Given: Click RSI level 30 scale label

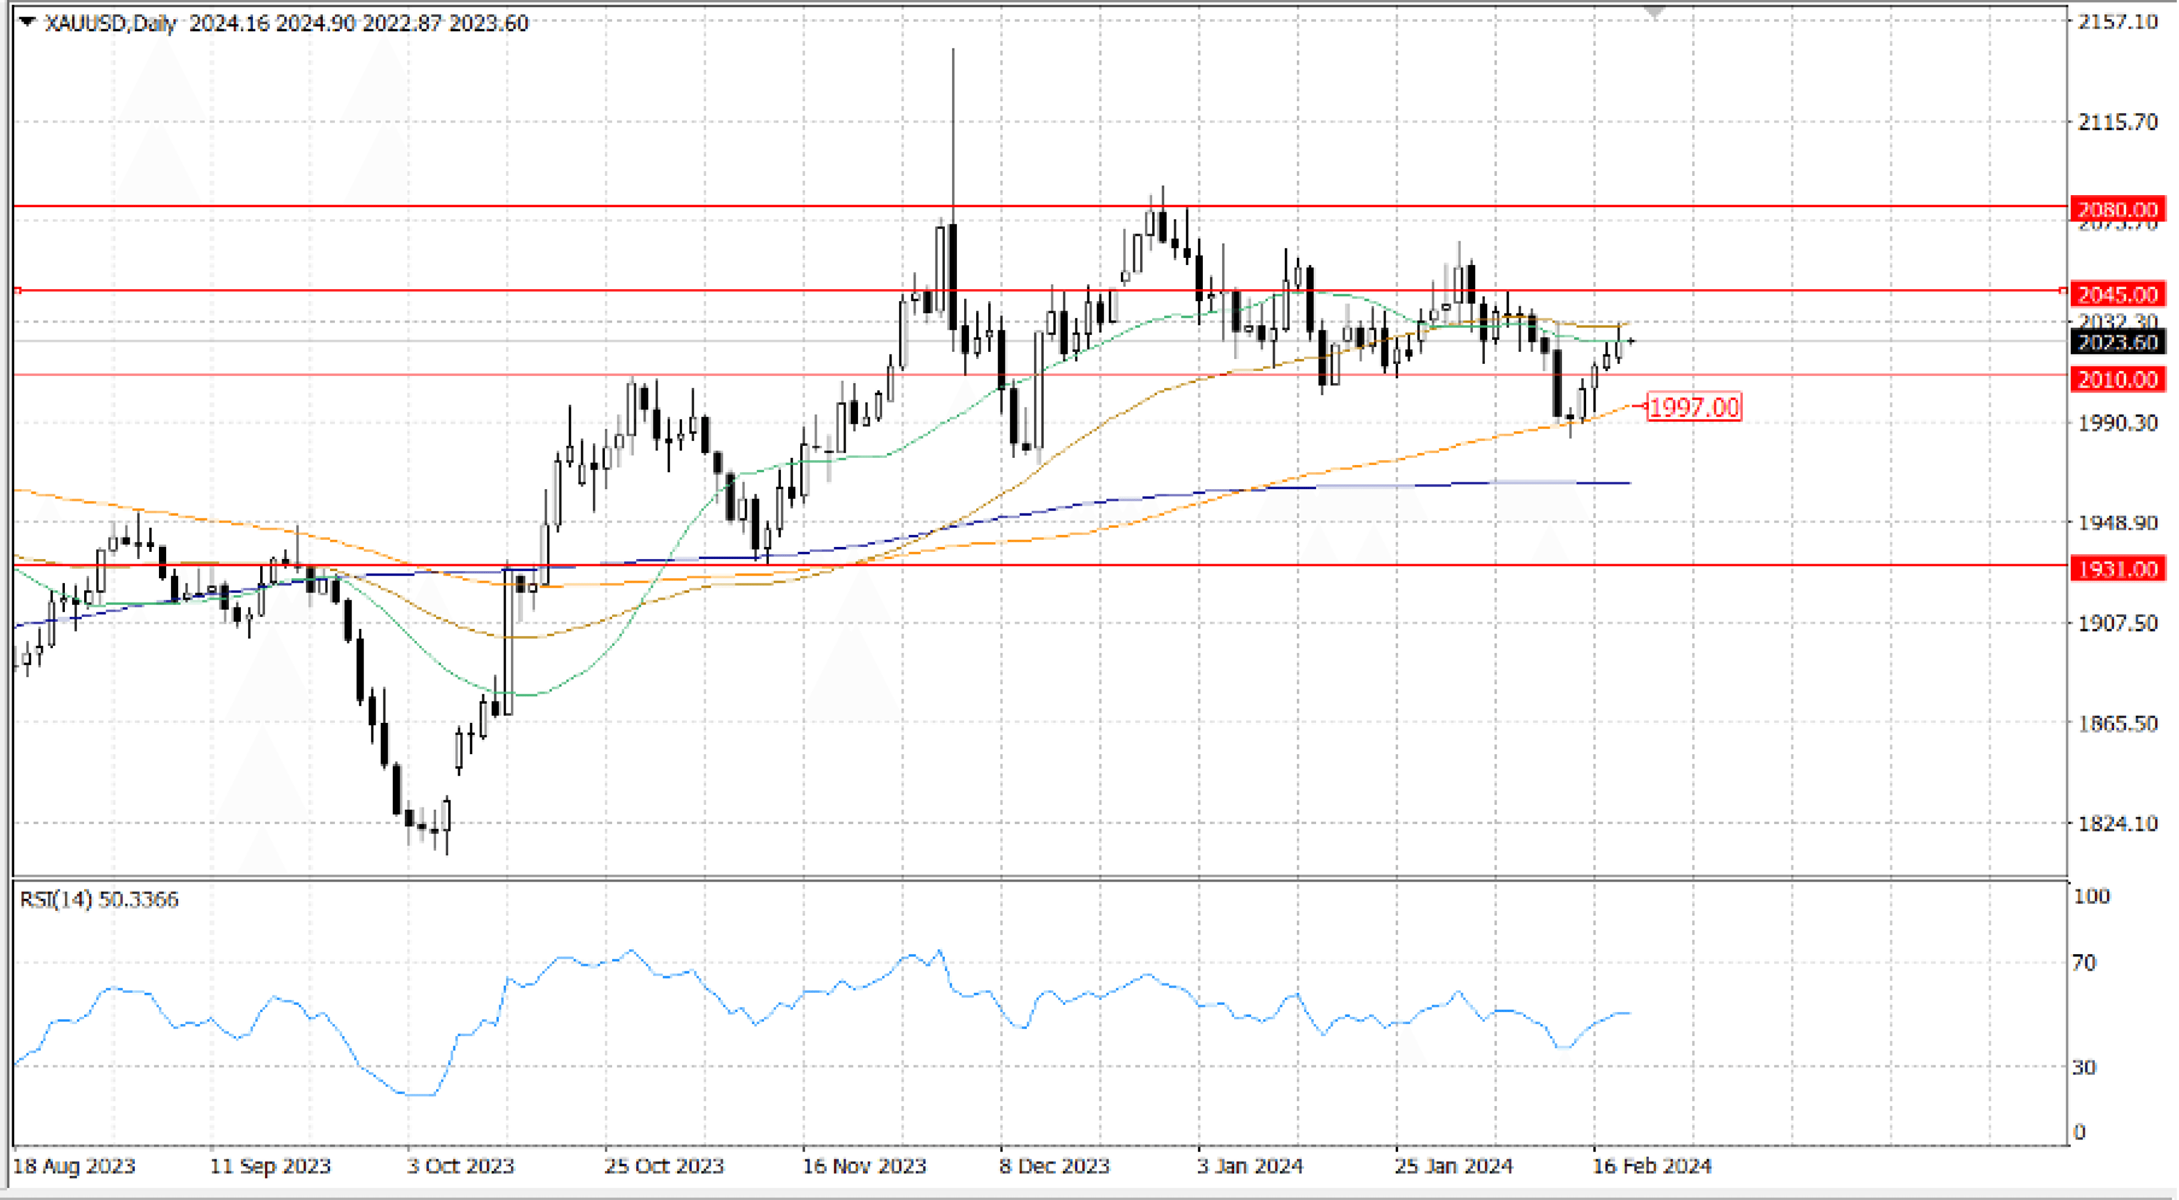Looking at the screenshot, I should click(x=2083, y=1067).
